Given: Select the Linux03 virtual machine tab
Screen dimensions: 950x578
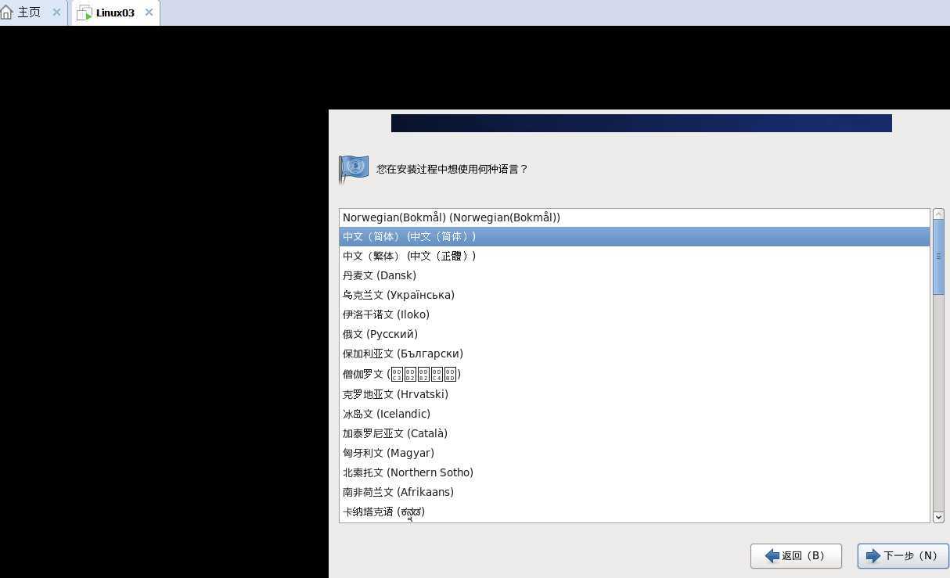Looking at the screenshot, I should [115, 13].
